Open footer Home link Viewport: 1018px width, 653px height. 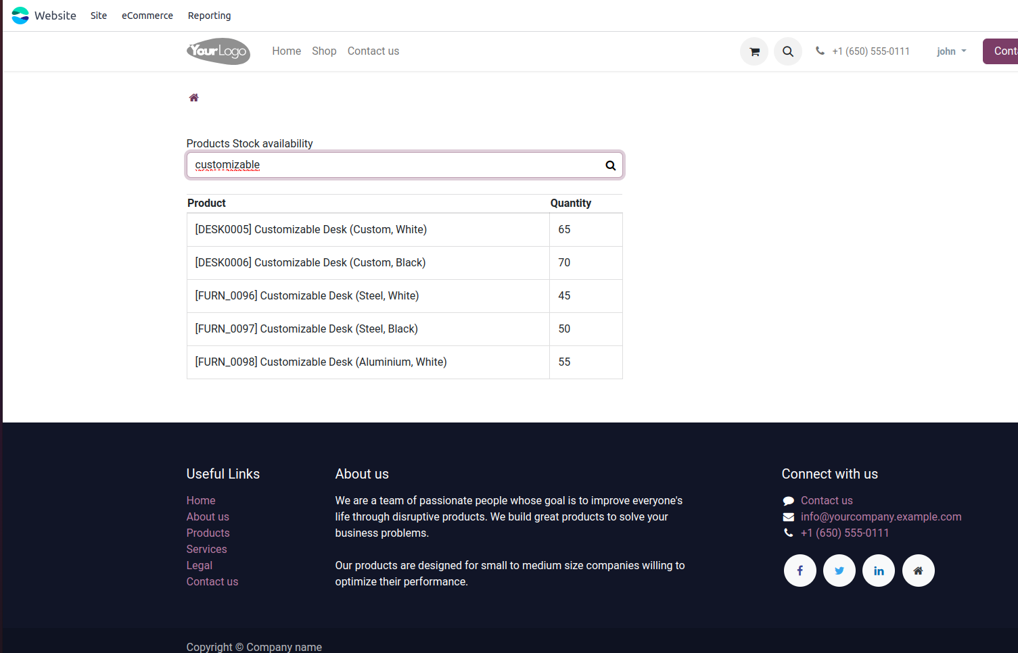201,501
